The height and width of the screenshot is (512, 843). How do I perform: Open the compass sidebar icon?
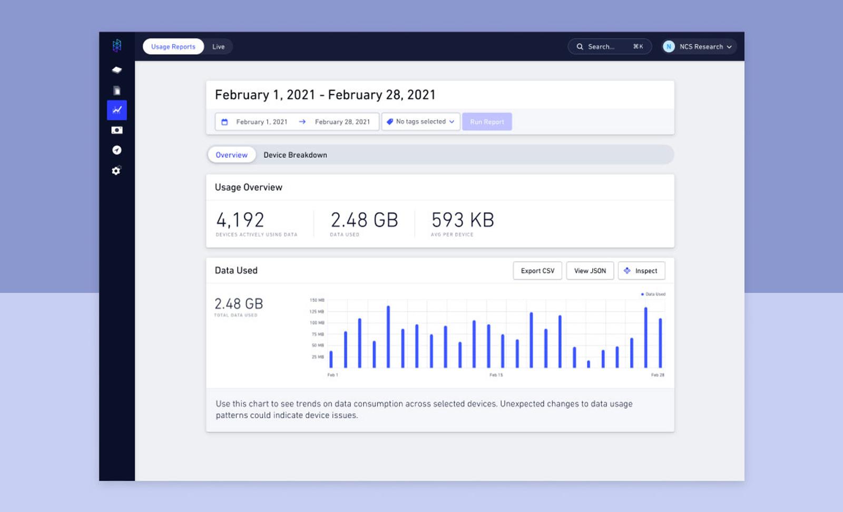point(117,150)
